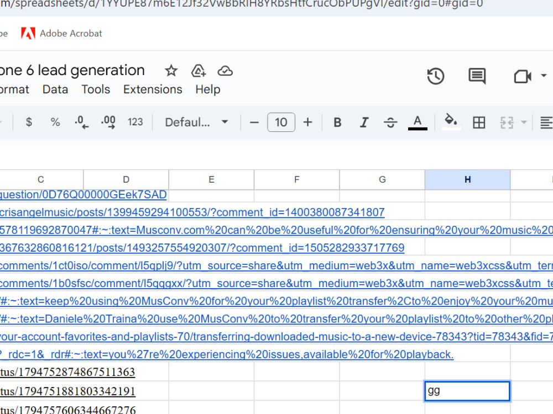Increase decimal places

[108, 122]
